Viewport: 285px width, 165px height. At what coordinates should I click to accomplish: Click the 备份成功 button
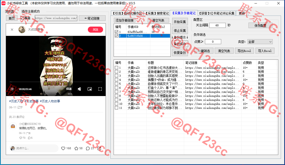[x=180, y=44]
